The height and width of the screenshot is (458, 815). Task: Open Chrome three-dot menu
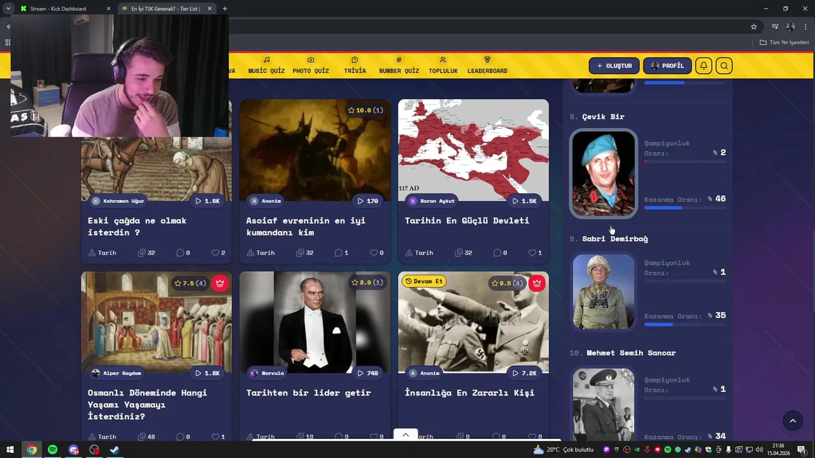805,27
